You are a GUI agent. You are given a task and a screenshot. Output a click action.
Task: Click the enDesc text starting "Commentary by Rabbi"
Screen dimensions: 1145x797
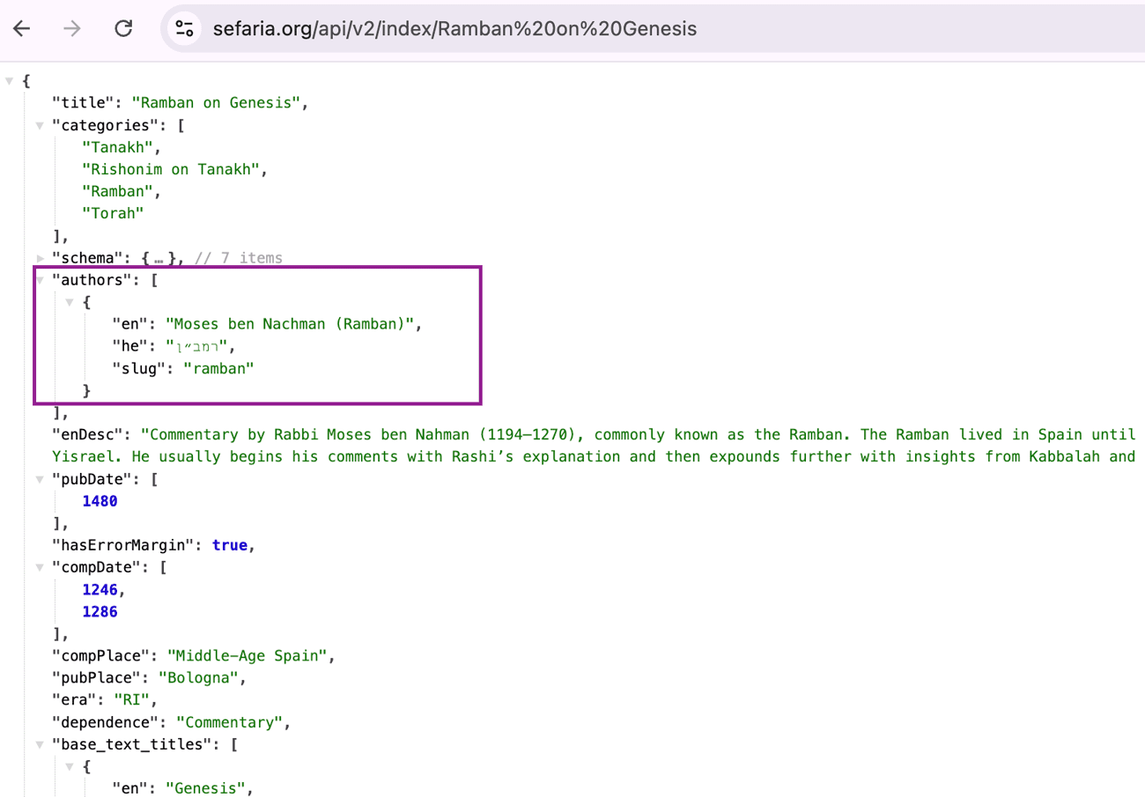(593, 446)
